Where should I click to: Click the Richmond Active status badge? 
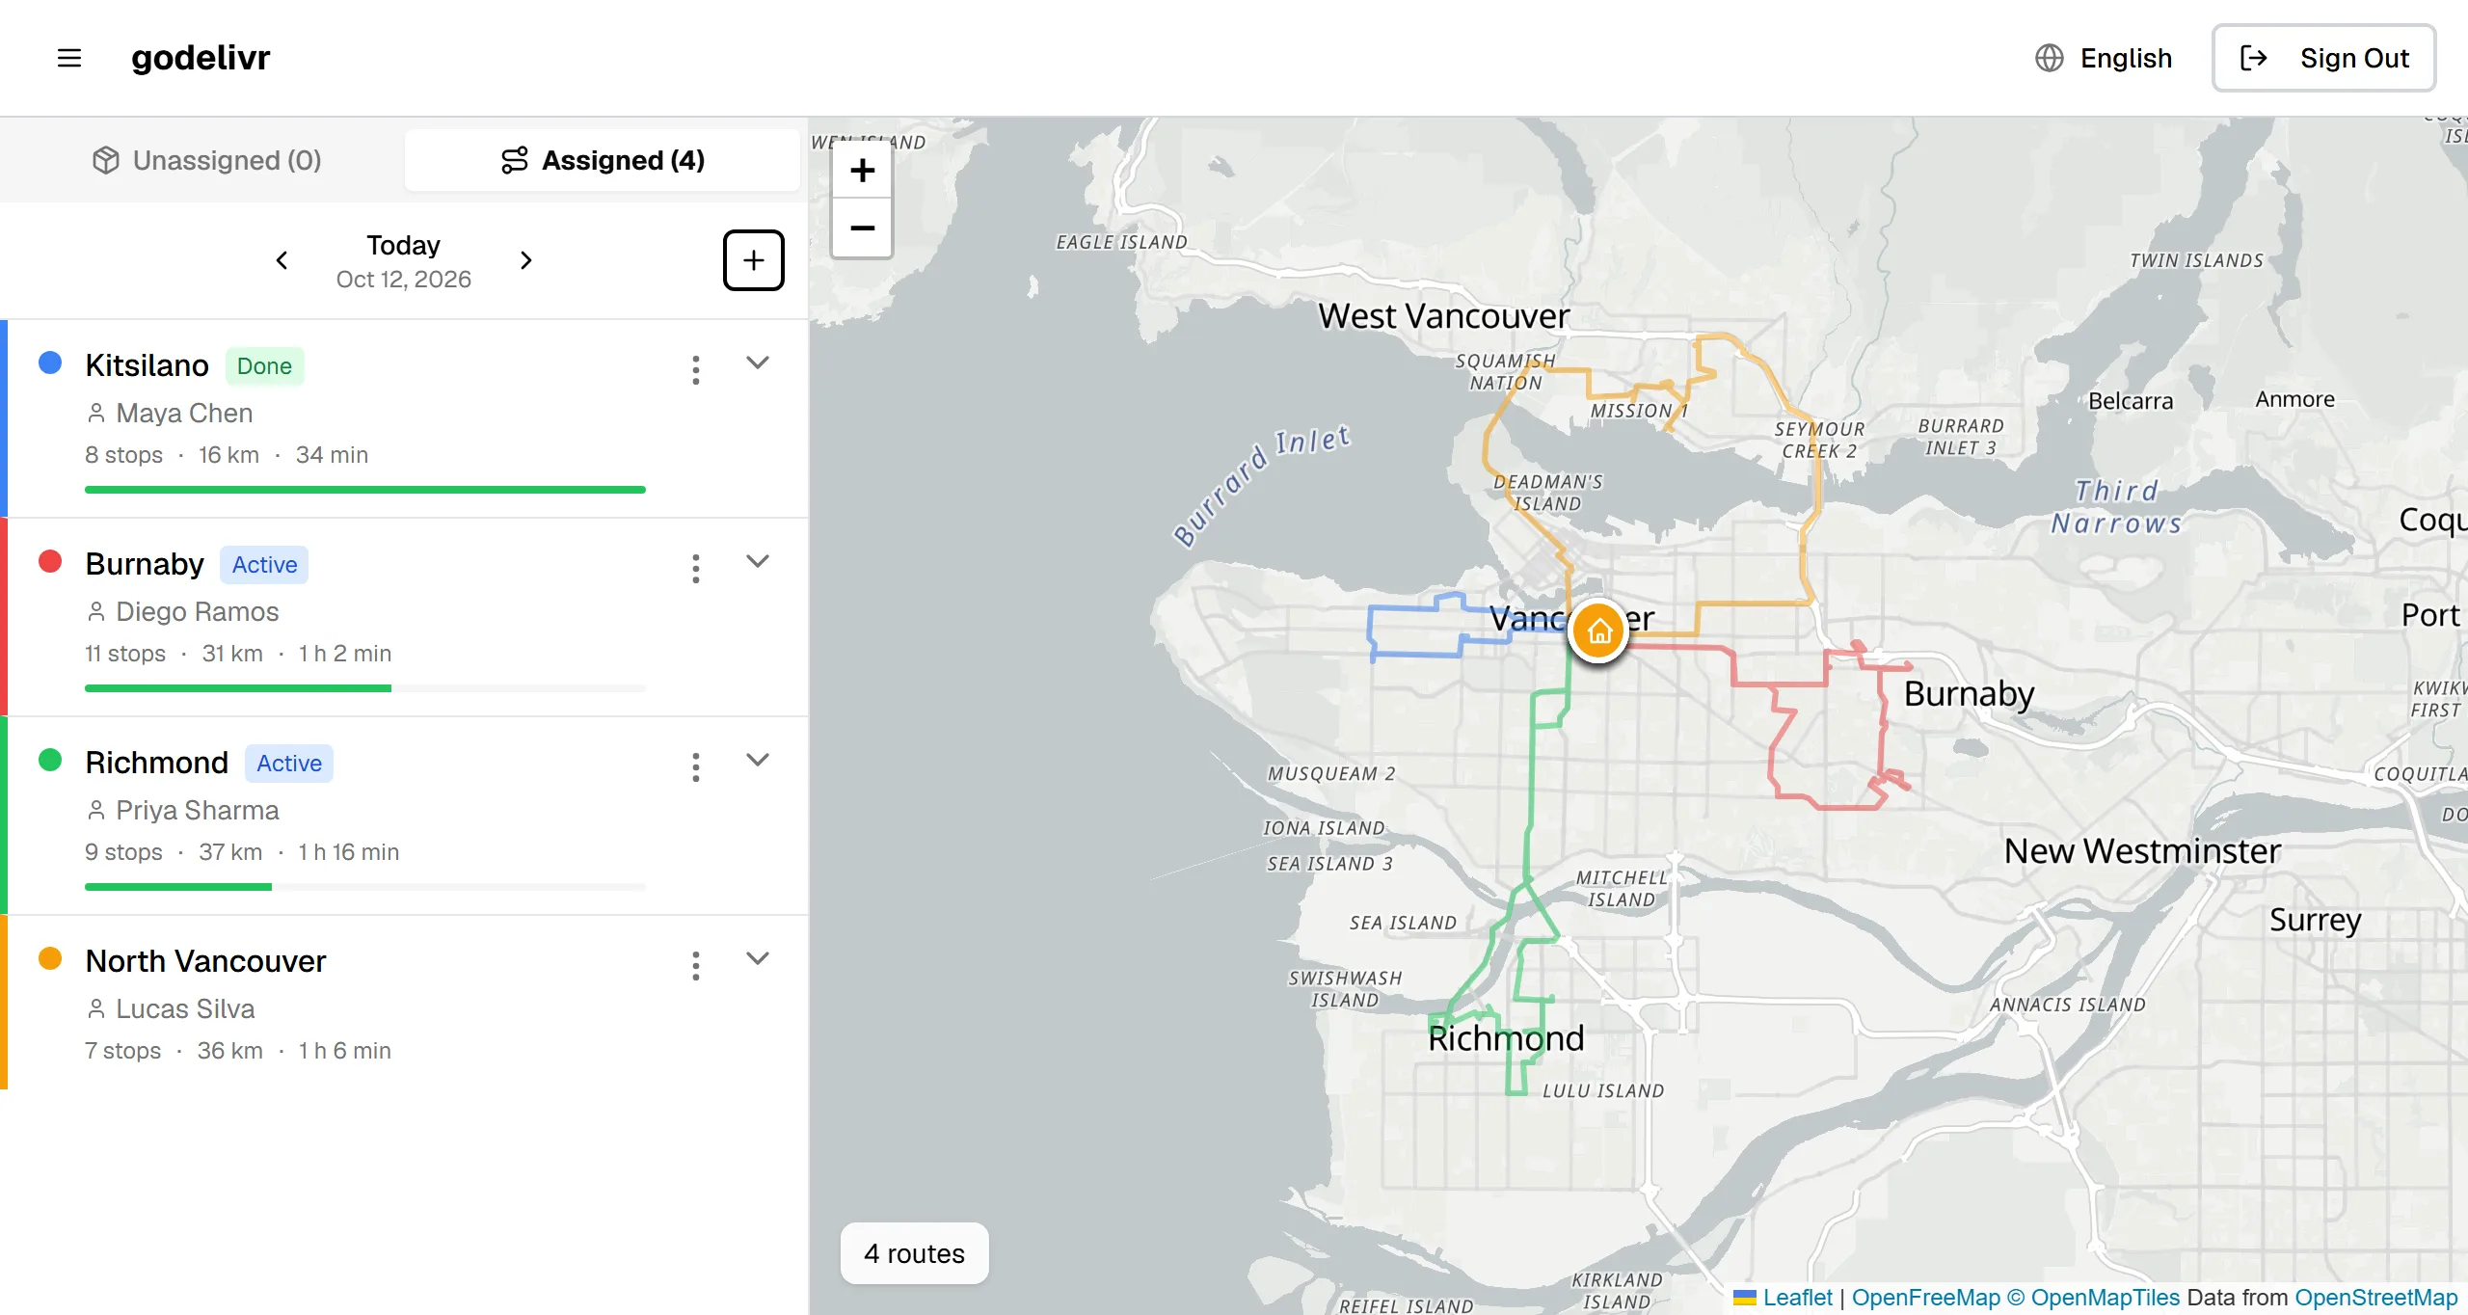[x=289, y=764]
